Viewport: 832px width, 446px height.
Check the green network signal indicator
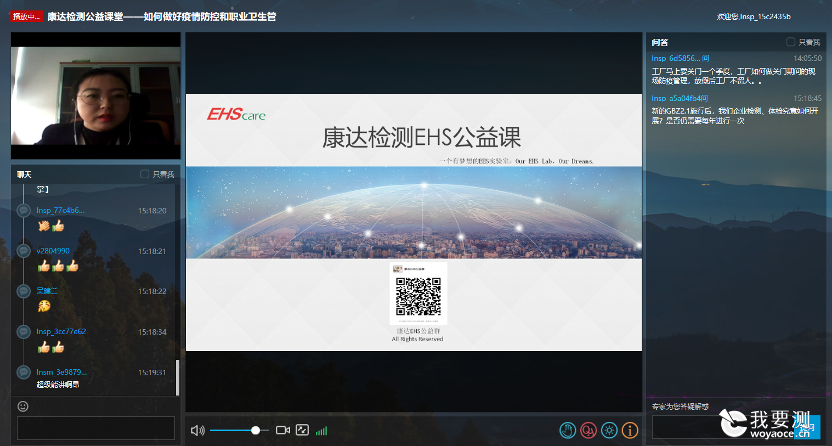click(321, 431)
